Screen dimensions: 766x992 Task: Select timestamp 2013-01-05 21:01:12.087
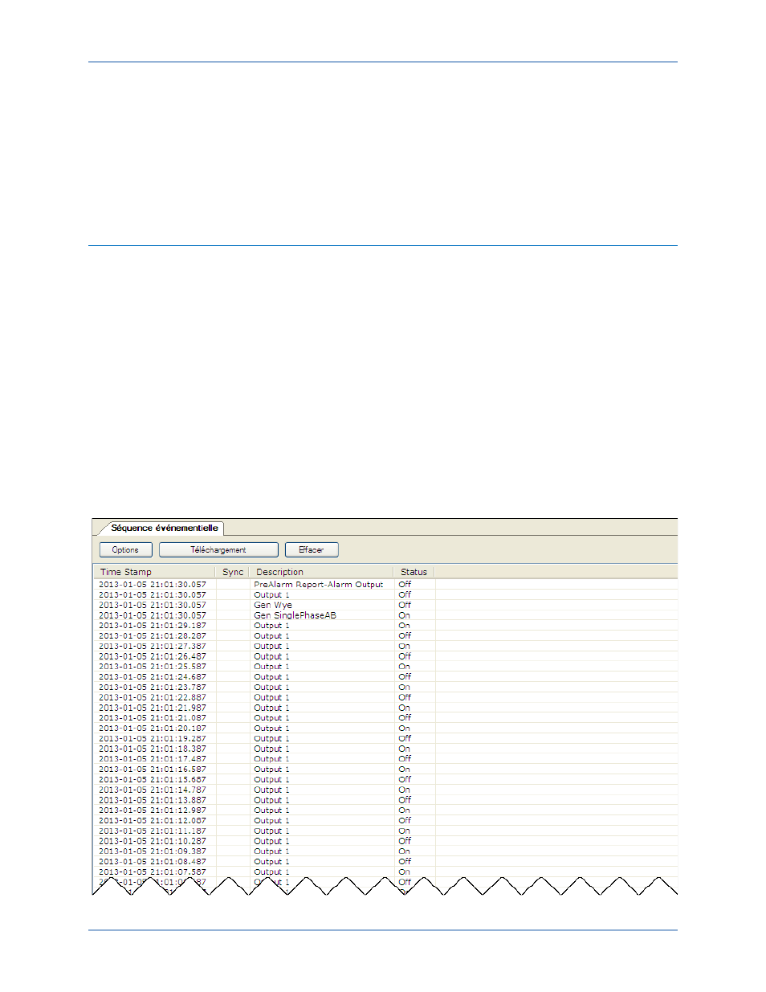pyautogui.click(x=153, y=821)
